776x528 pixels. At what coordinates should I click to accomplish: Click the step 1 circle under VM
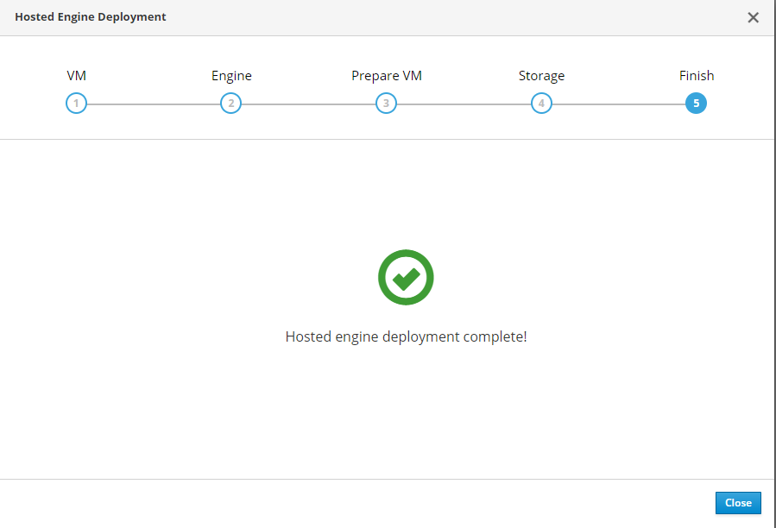pyautogui.click(x=76, y=104)
